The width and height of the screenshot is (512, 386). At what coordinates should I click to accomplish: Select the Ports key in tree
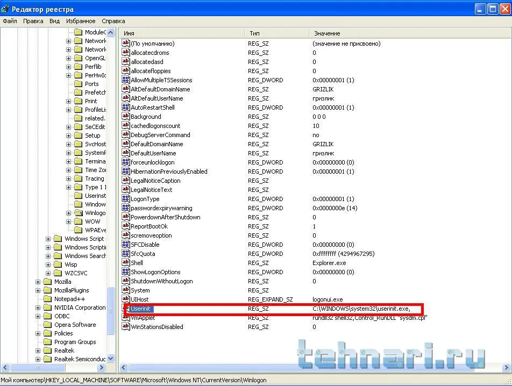click(x=92, y=84)
